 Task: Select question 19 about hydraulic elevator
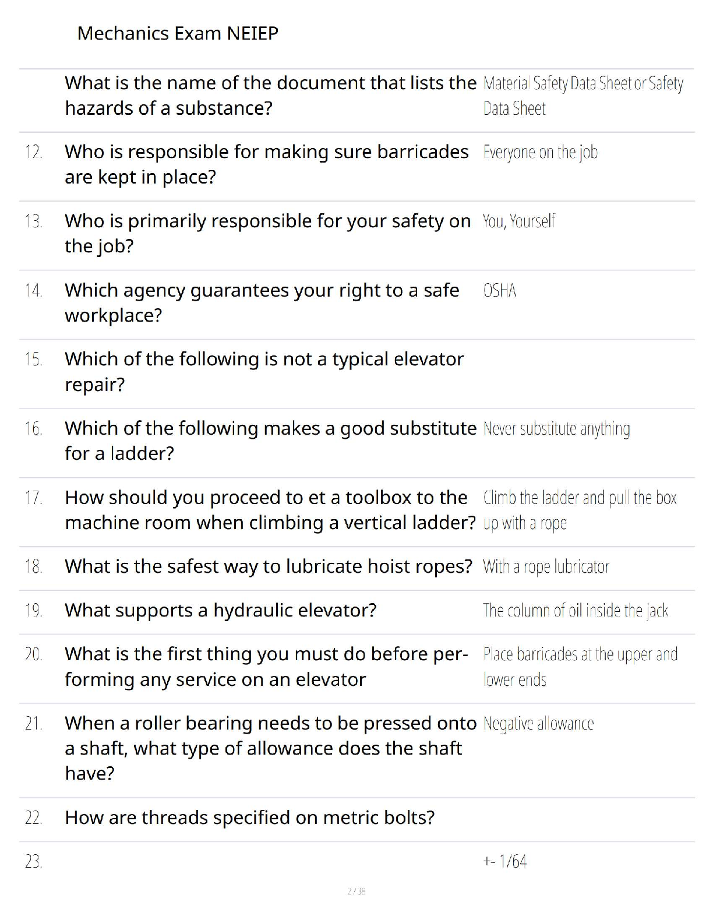pyautogui.click(x=221, y=610)
